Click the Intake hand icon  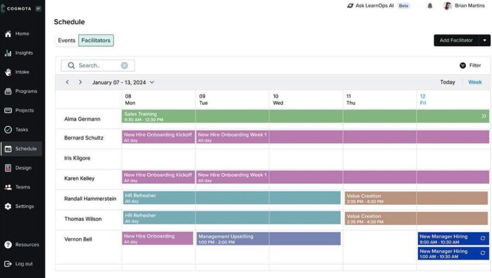[8, 72]
